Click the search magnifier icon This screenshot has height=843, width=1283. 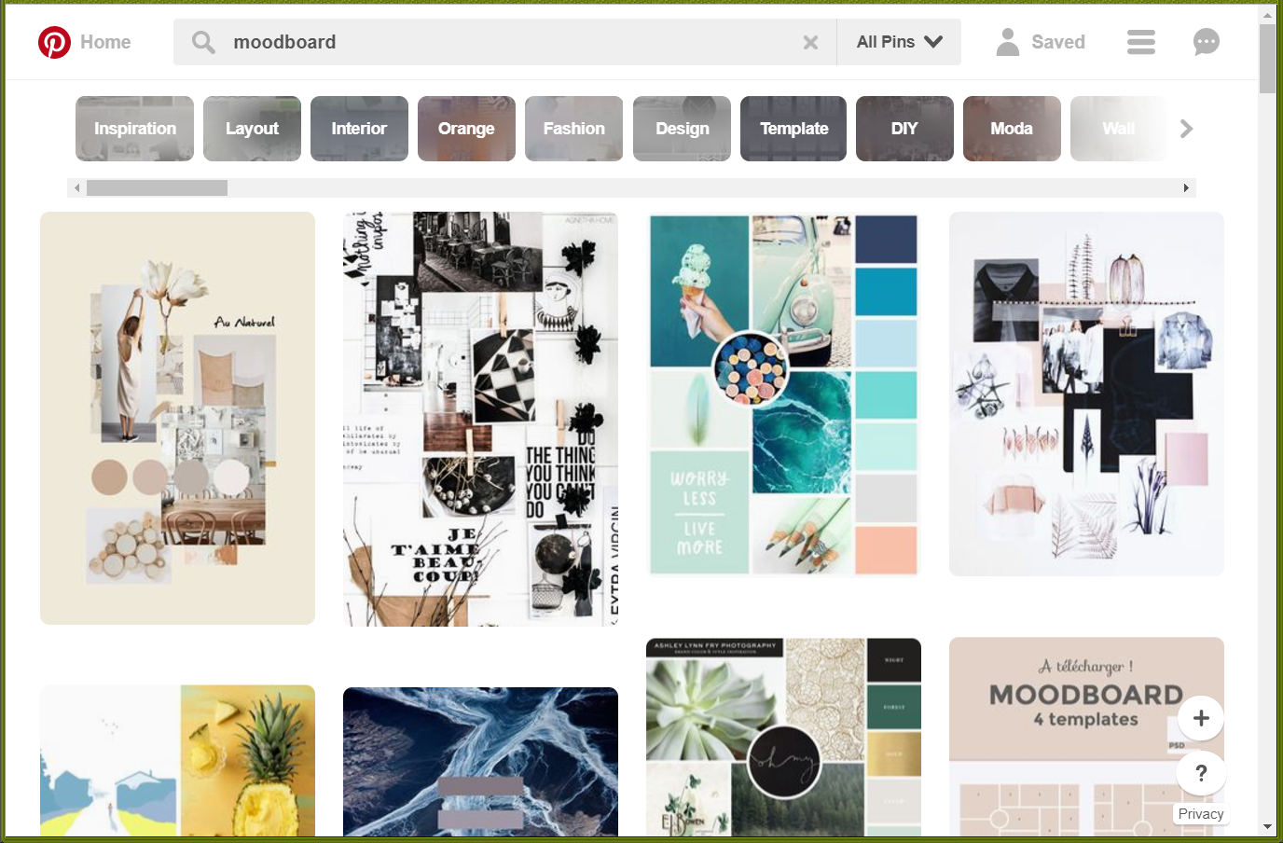(x=203, y=42)
